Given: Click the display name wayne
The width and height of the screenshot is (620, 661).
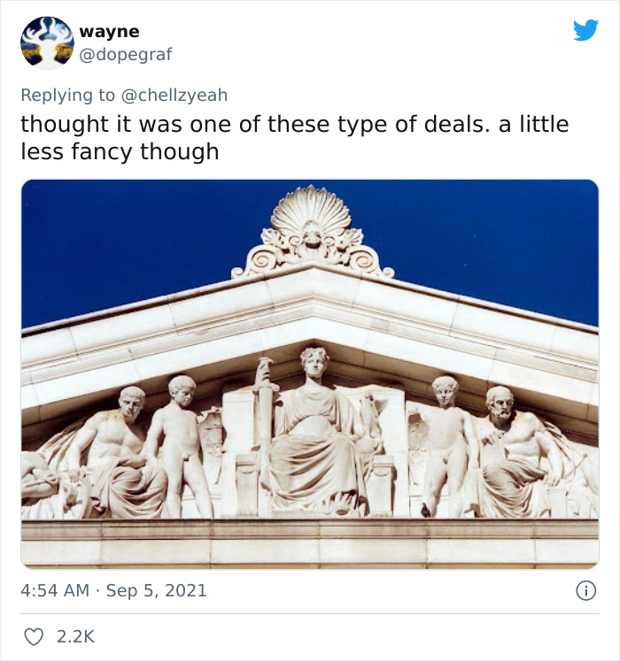Looking at the screenshot, I should click(x=109, y=32).
